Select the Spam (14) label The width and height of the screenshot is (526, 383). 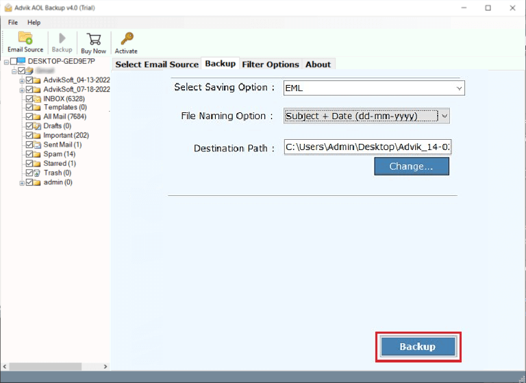(60, 154)
